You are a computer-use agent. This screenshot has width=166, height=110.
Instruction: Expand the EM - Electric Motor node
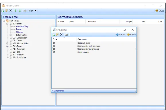point(7,43)
